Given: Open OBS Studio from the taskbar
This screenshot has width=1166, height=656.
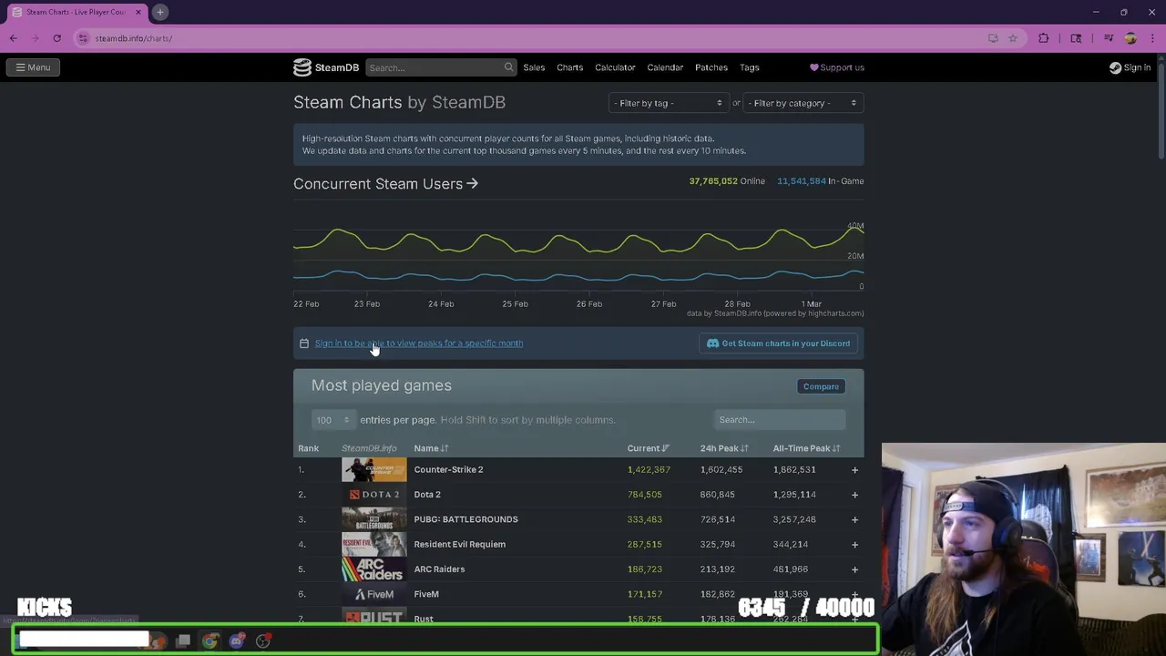Looking at the screenshot, I should [263, 641].
